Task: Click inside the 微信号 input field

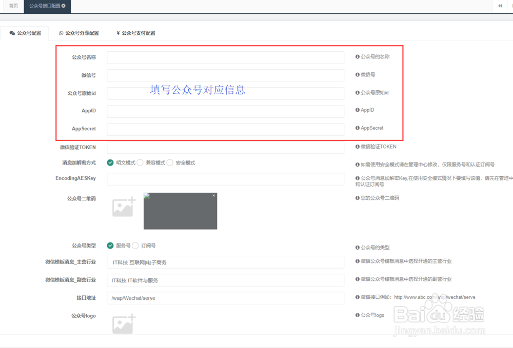Action: (226, 75)
